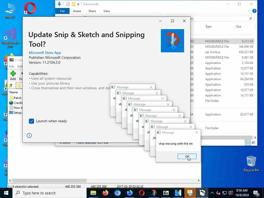Viewport: 264px width, 198px height.
Task: Open Firefox from the taskbar
Action: click(x=105, y=193)
